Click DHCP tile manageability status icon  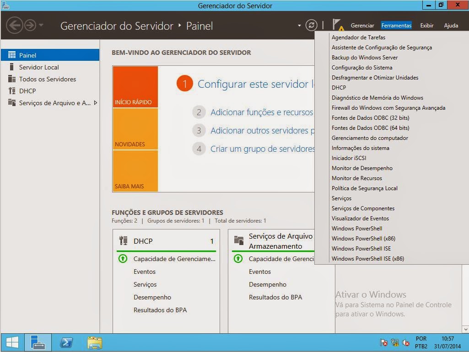[x=123, y=258]
